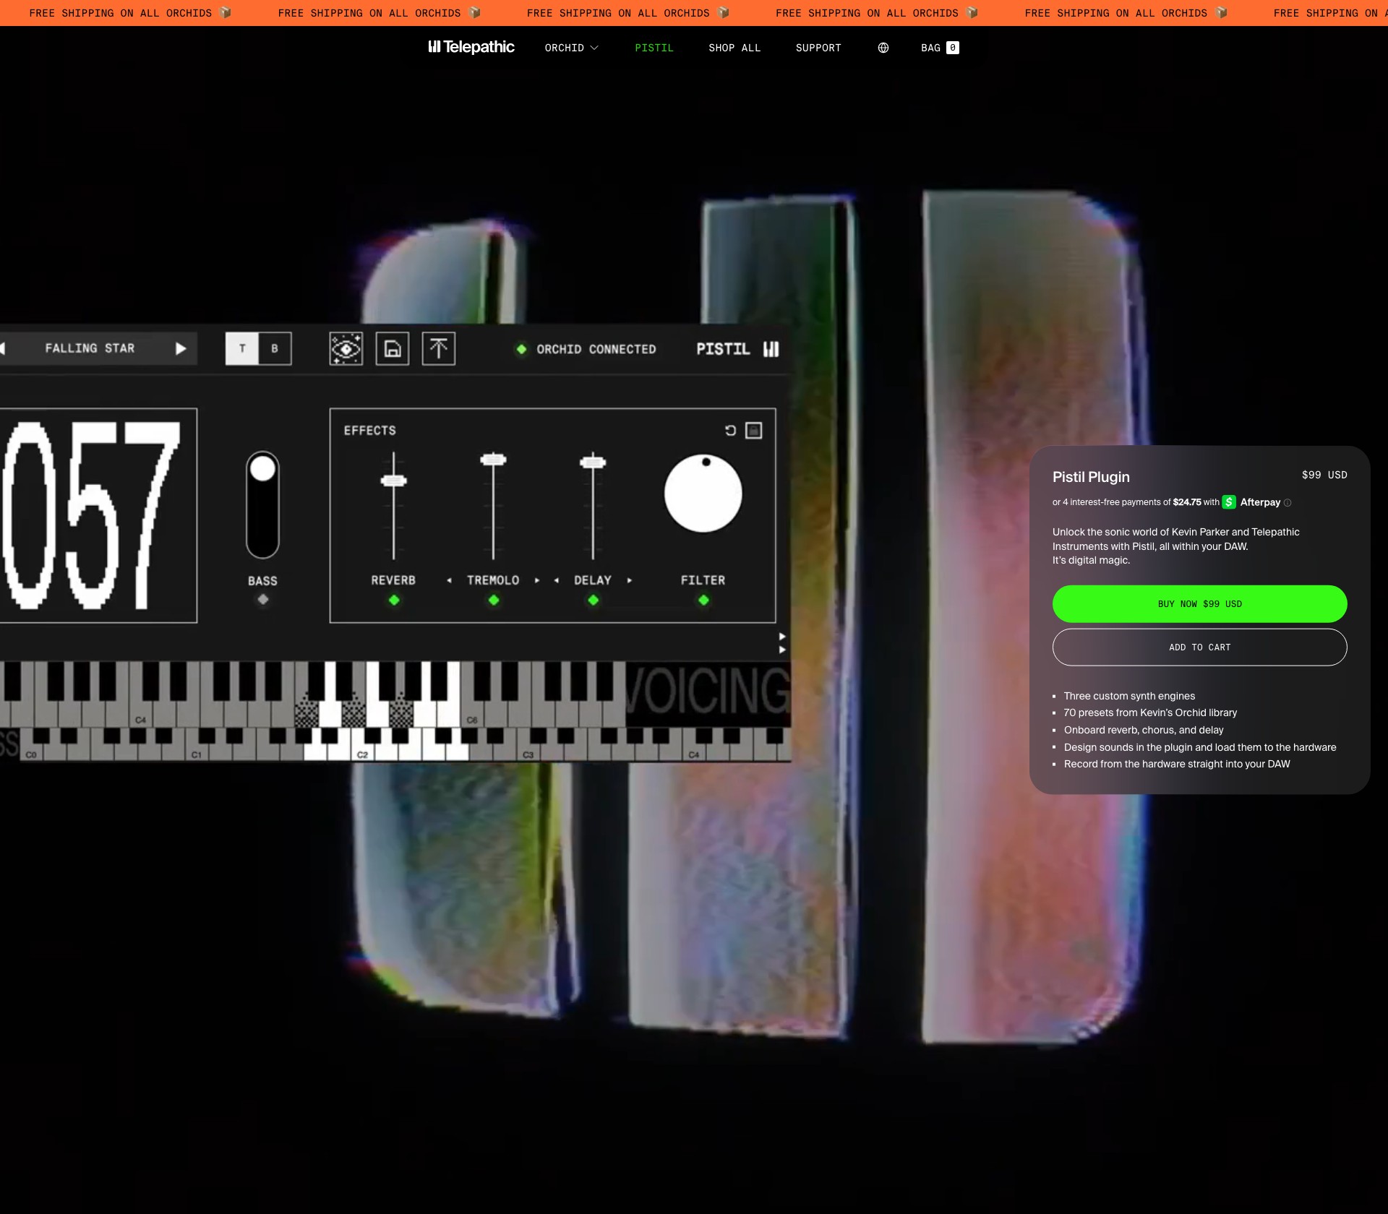Viewport: 1388px width, 1214px height.
Task: Click the C1 key on lower keyboard
Action: point(196,752)
